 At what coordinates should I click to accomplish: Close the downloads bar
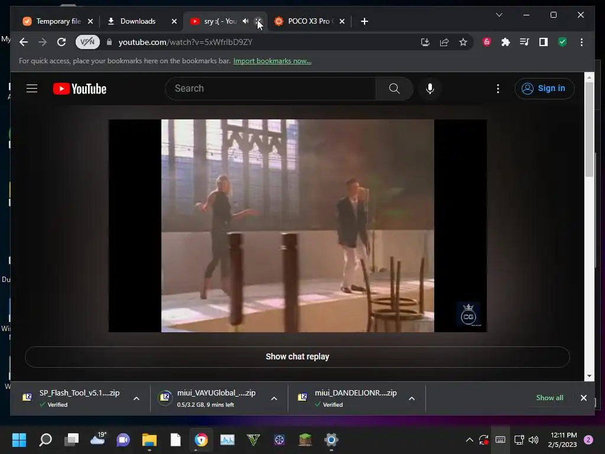tap(583, 398)
